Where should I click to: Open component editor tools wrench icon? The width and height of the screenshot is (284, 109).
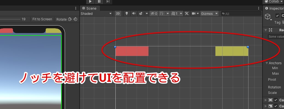[187, 13]
